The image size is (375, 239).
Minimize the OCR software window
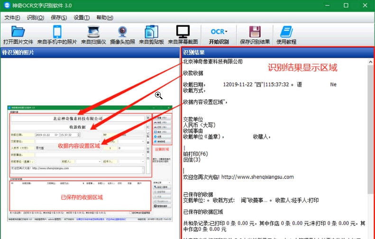point(327,5)
